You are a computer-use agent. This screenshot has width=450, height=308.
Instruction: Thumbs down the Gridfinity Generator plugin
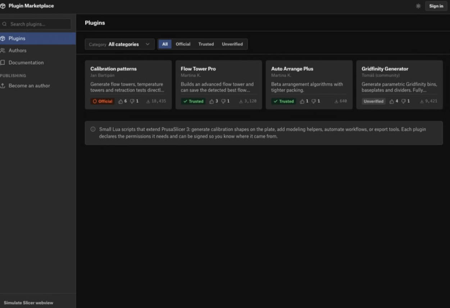click(x=404, y=101)
